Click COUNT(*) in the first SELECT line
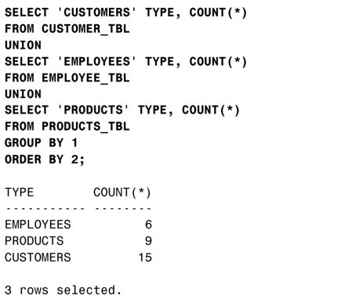 pos(218,13)
